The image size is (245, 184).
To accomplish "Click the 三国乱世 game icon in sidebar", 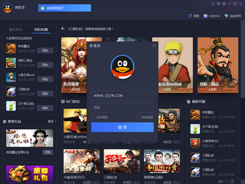I will (x=11, y=91).
